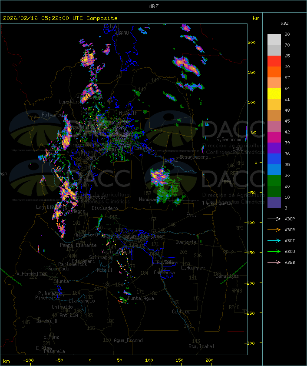Select the tan 45-48 dBZ swatch
The height and width of the screenshot is (366, 307).
[x=274, y=115]
